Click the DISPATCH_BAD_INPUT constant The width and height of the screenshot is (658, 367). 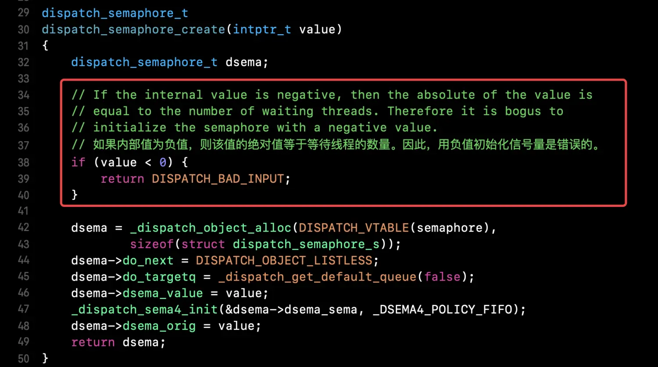(x=218, y=179)
